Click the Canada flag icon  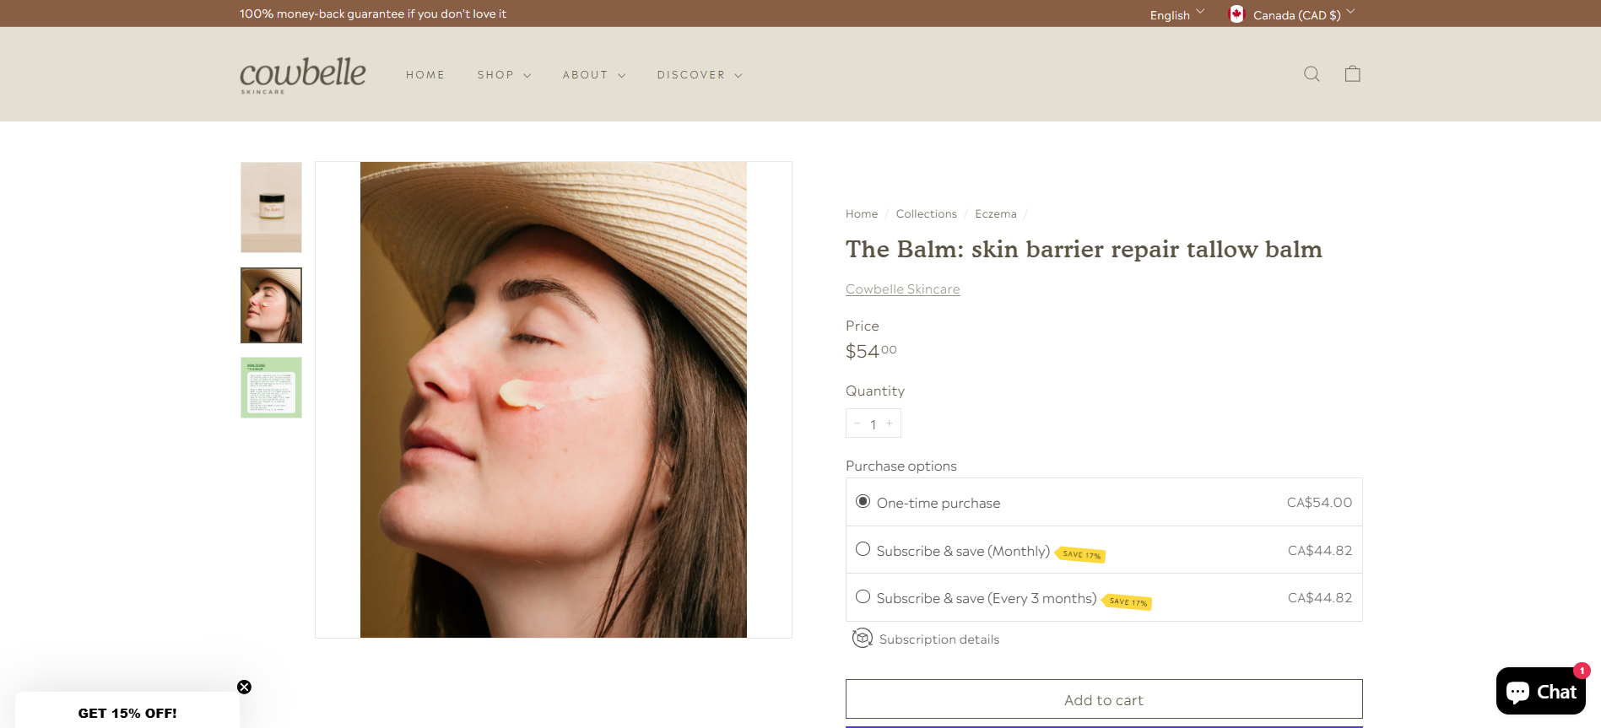point(1236,14)
